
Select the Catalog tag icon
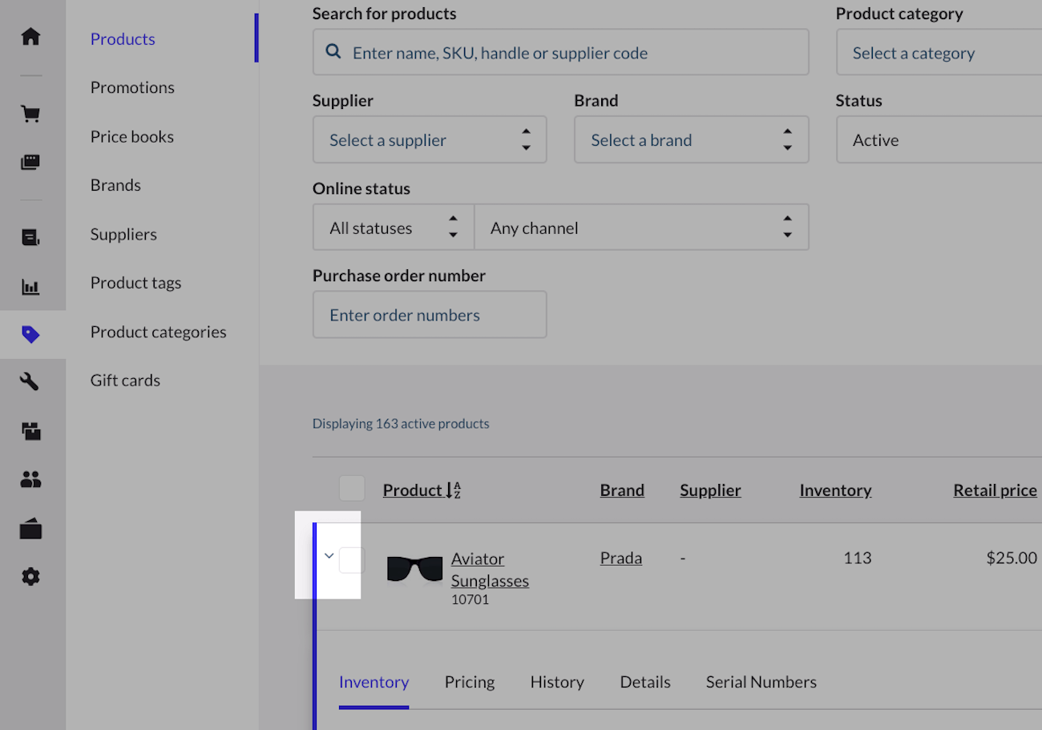30,334
